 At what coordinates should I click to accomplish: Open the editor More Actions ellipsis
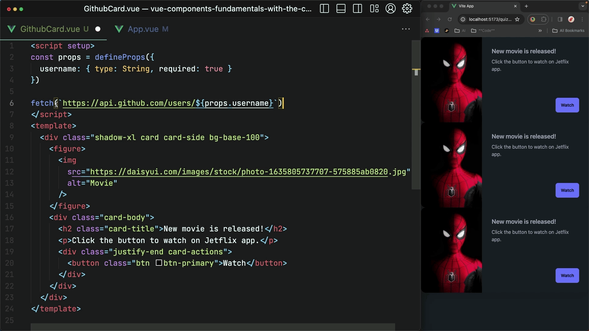(406, 29)
